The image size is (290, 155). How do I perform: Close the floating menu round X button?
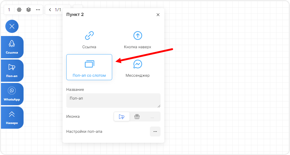coord(12,26)
